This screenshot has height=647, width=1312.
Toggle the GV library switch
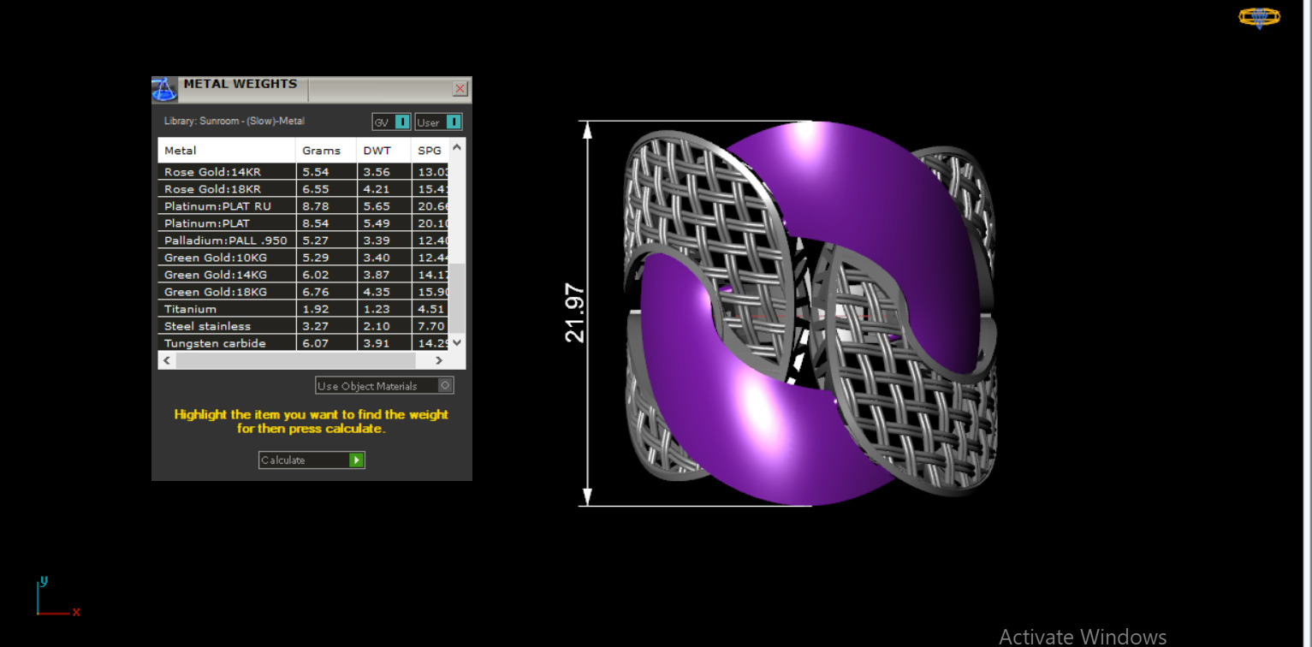point(391,122)
